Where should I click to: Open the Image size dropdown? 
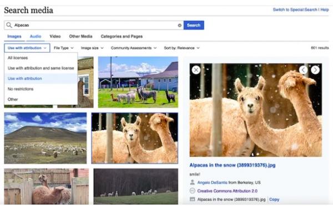(92, 48)
